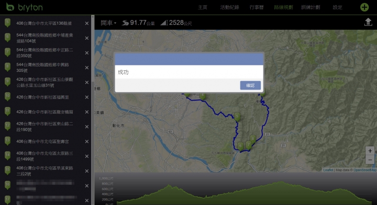Click the 彰化市 label on map
This screenshot has height=205, width=377.
tap(118, 125)
